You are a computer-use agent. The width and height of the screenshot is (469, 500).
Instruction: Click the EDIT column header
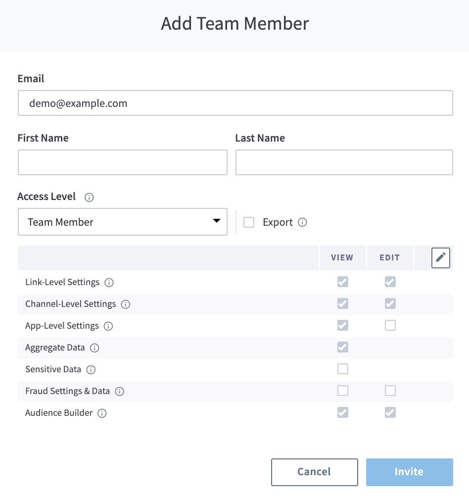pos(390,257)
